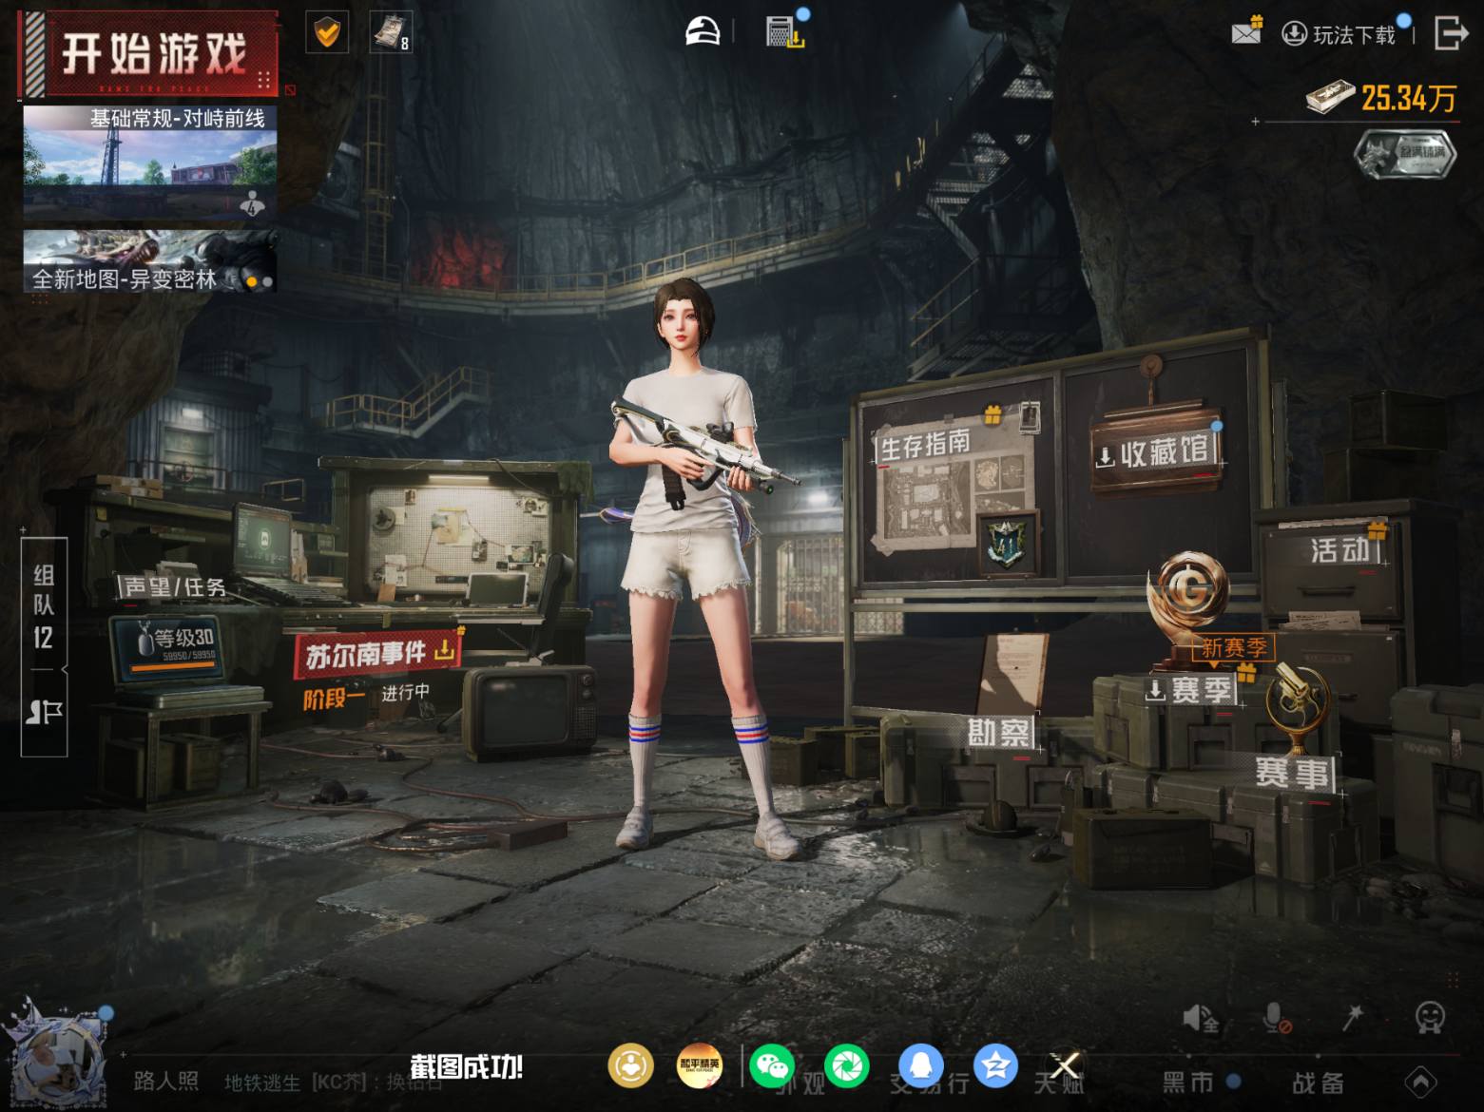Click the magic wand icon
This screenshot has width=1484, height=1112.
pyautogui.click(x=1352, y=1018)
